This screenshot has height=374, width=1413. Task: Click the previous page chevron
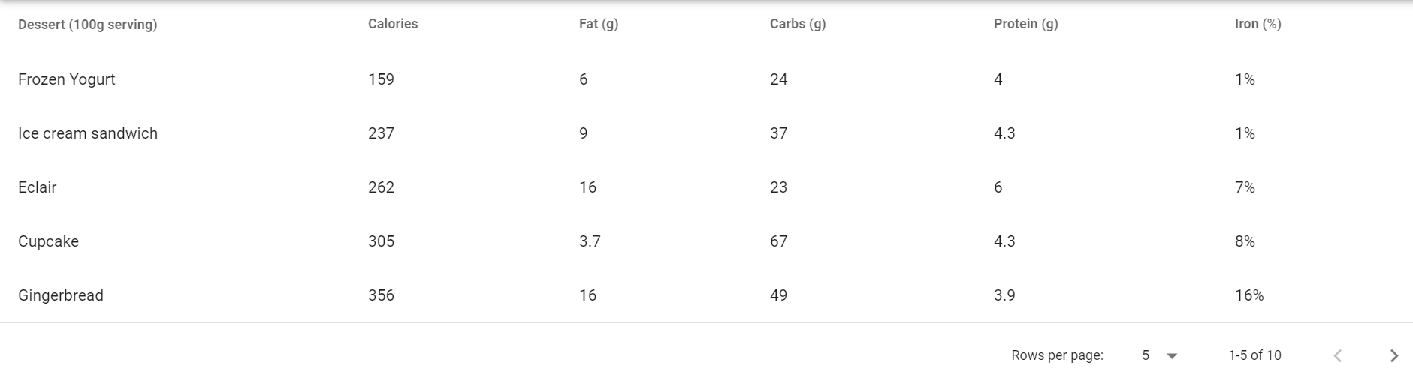click(x=1337, y=355)
